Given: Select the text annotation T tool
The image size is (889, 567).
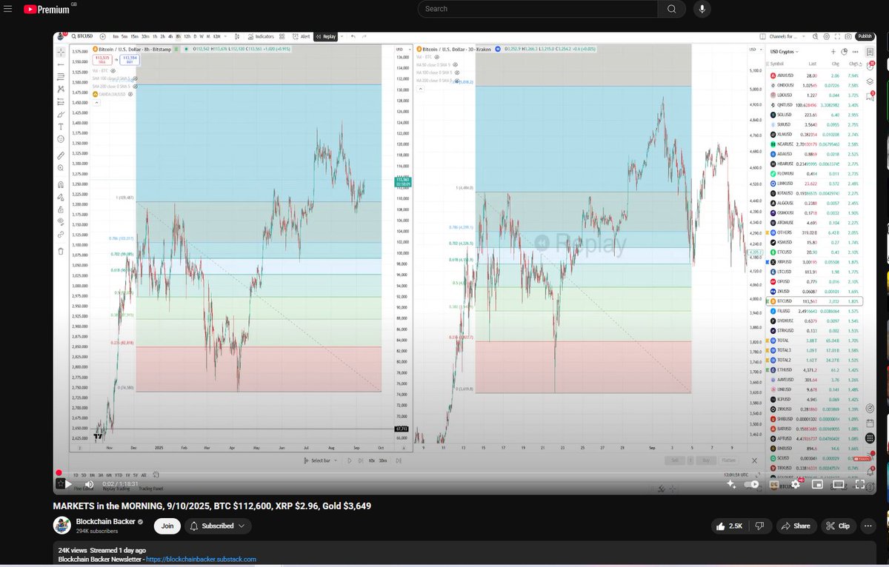Looking at the screenshot, I should click(x=61, y=127).
